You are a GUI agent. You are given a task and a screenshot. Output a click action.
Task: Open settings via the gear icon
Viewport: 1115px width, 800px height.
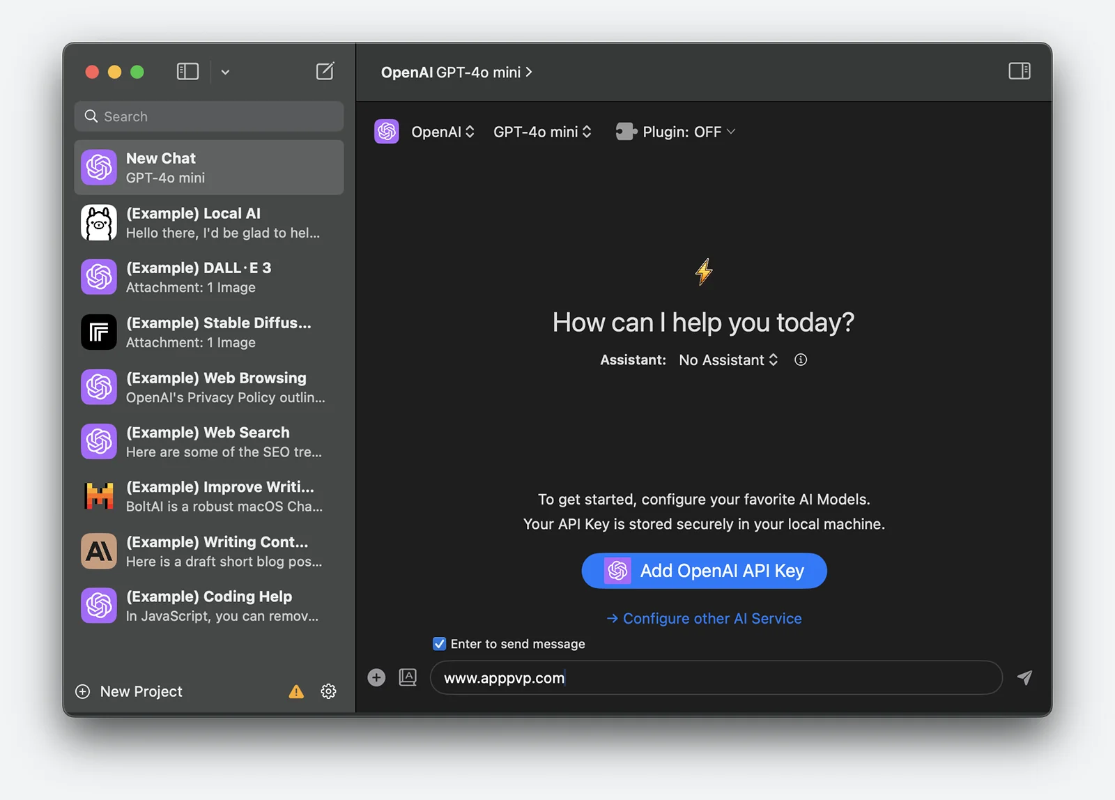pos(328,691)
